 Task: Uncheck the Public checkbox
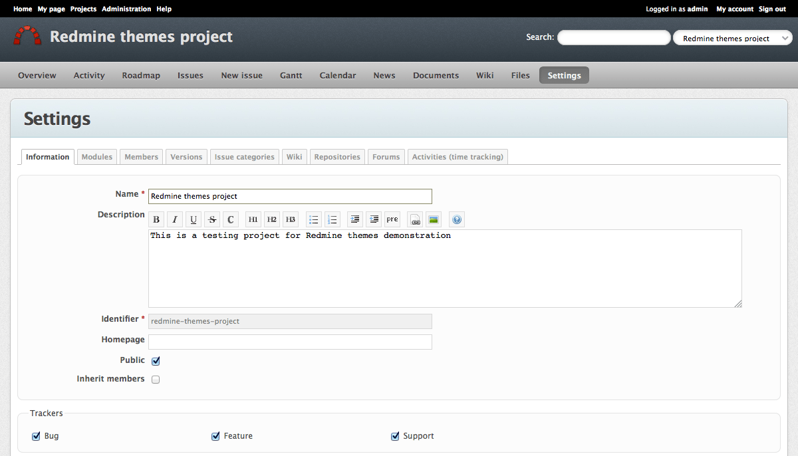[156, 361]
